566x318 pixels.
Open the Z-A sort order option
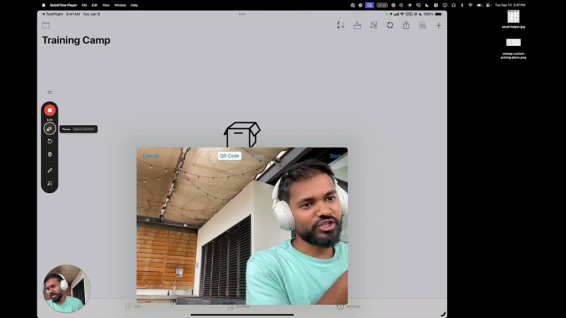(x=340, y=25)
